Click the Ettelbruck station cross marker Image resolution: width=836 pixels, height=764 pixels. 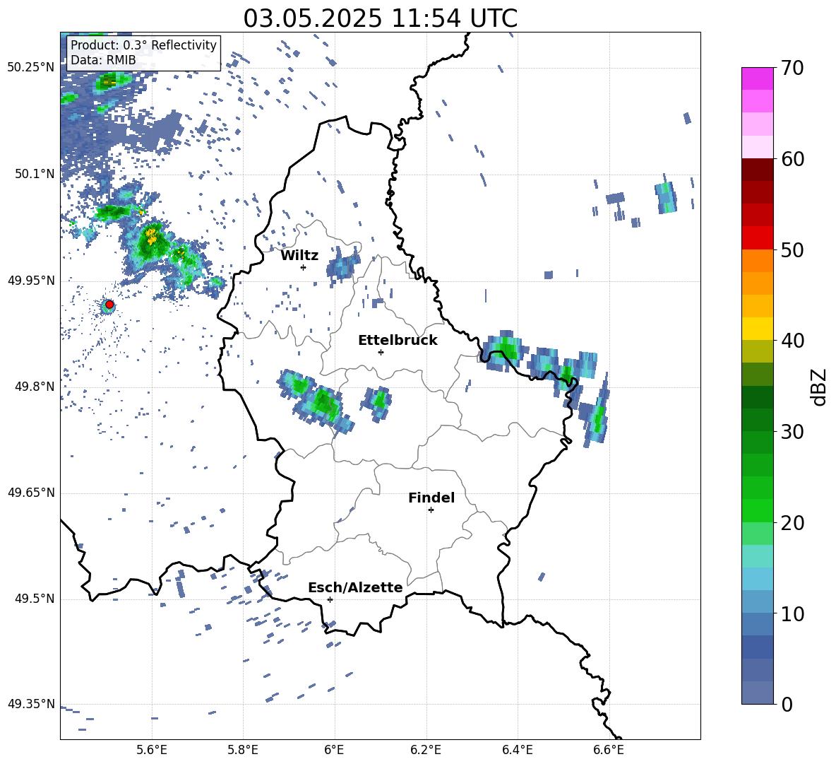pos(381,352)
